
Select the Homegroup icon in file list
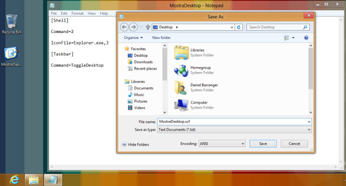(181, 70)
